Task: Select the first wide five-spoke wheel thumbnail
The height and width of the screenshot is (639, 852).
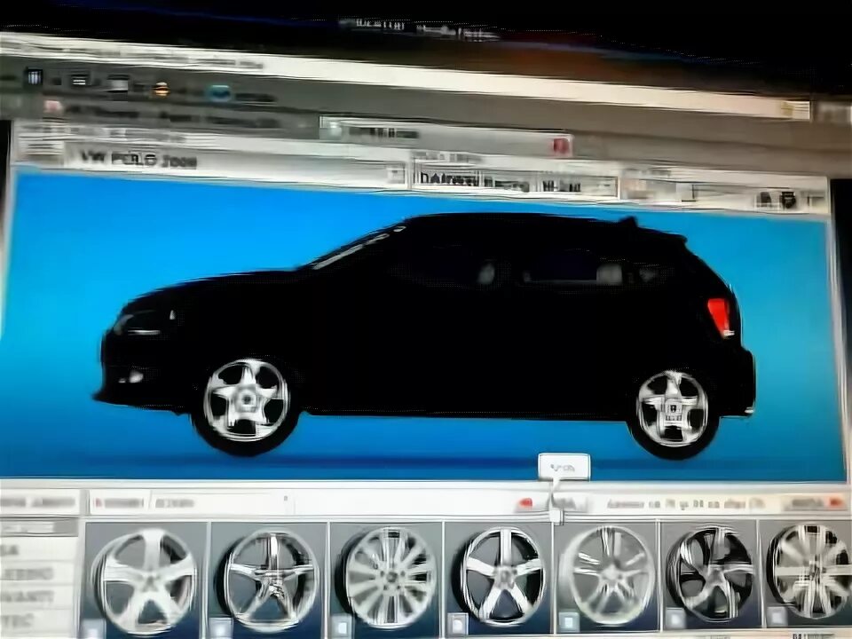Action: point(145,580)
